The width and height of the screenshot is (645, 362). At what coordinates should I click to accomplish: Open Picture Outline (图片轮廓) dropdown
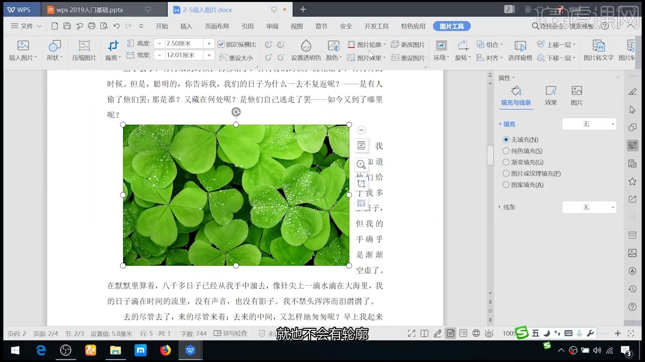point(367,45)
